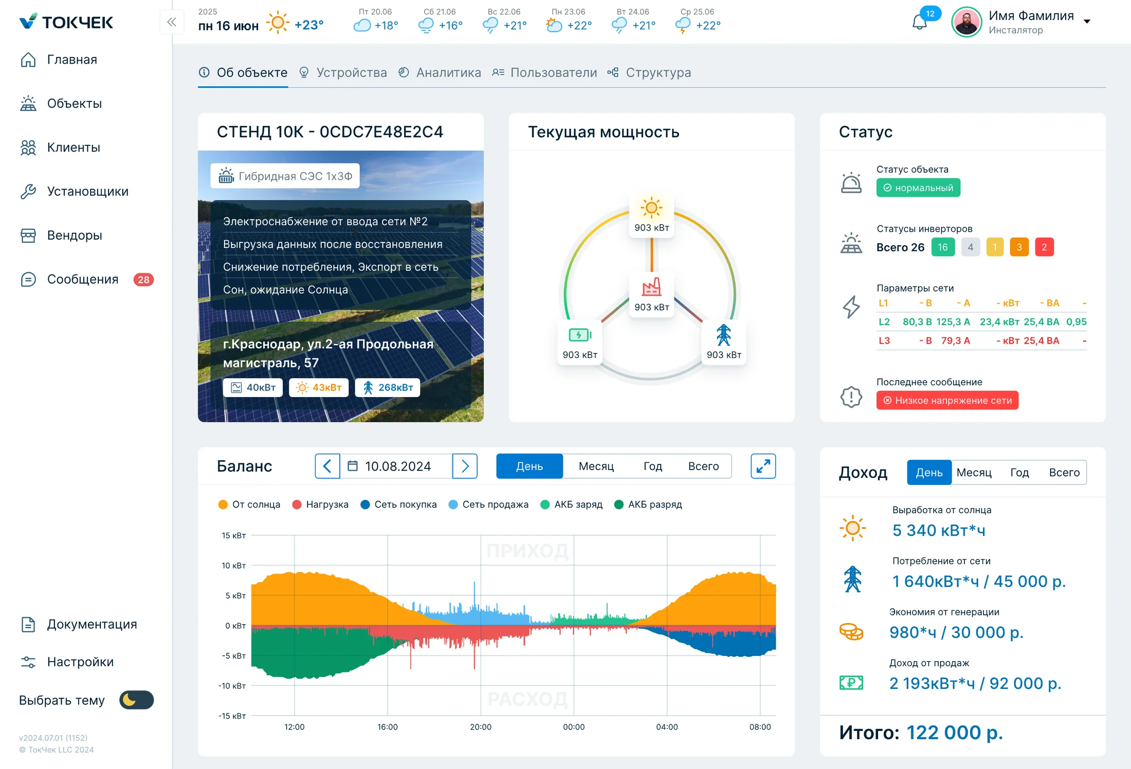
Task: Open the user profile dropdown arrow
Action: pyautogui.click(x=1087, y=22)
